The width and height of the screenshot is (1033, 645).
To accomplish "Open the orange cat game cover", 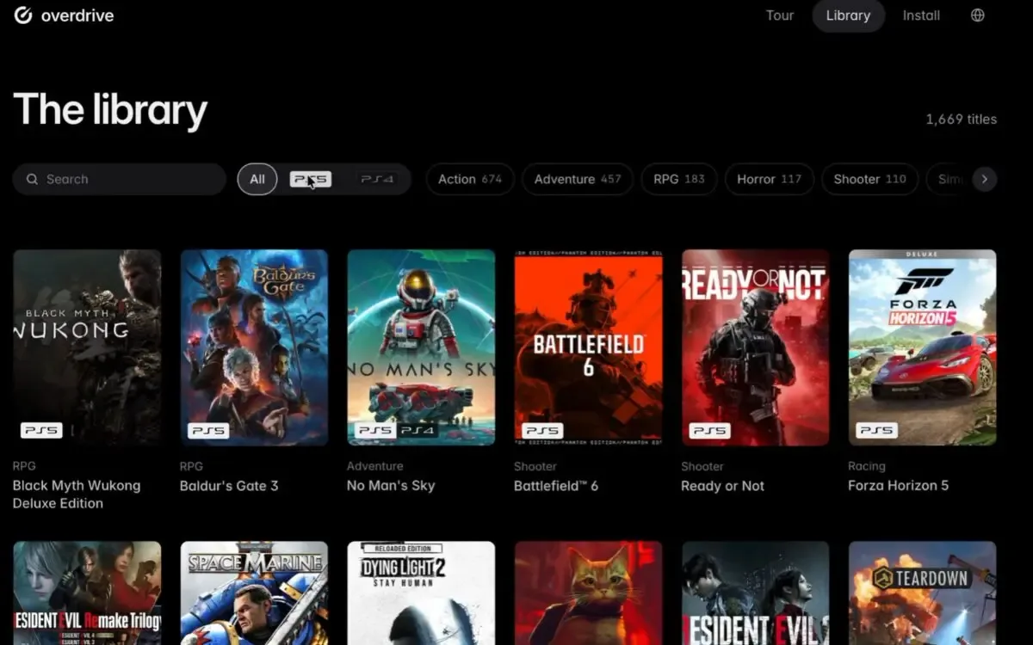I will 588,593.
